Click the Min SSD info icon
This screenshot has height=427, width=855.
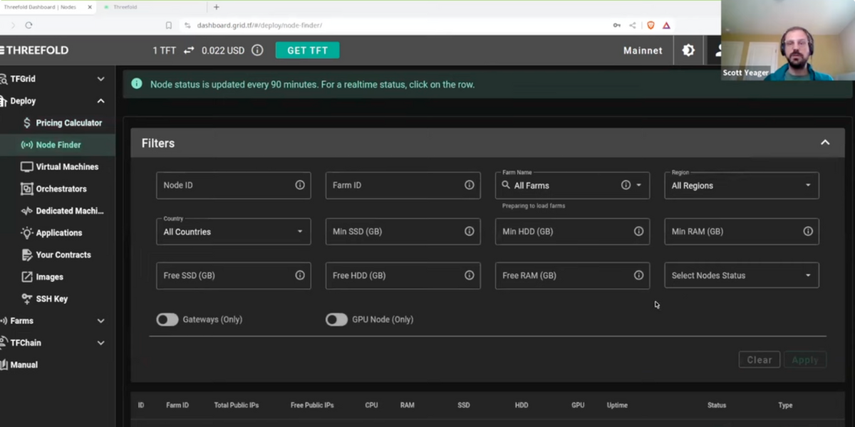pyautogui.click(x=470, y=231)
